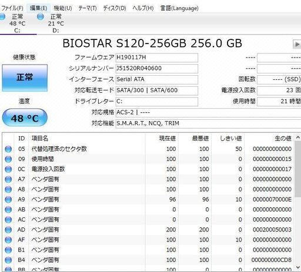301x272 pixels.
Task: Click the ベンダ固有 name in row AF
Action: point(45,240)
